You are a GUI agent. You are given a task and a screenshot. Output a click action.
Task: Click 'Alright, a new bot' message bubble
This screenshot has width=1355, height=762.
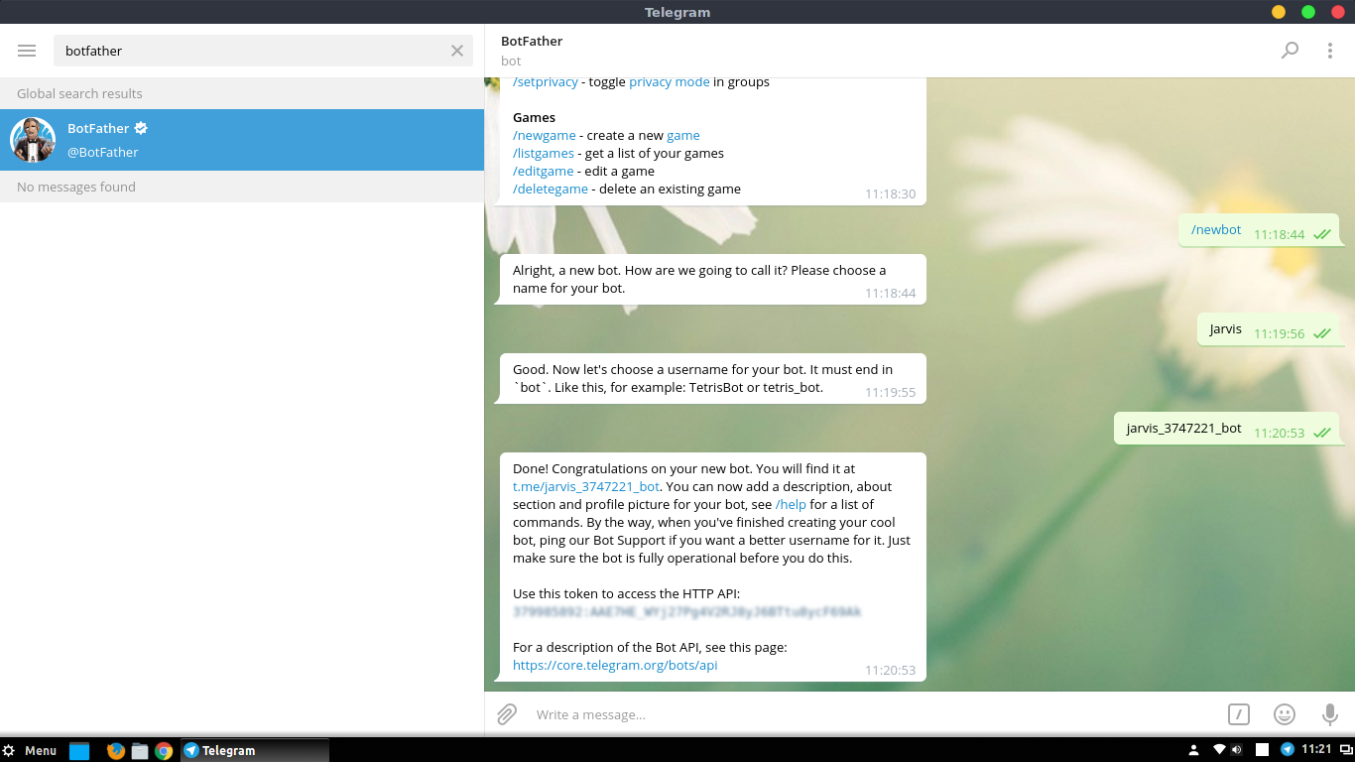click(x=712, y=279)
